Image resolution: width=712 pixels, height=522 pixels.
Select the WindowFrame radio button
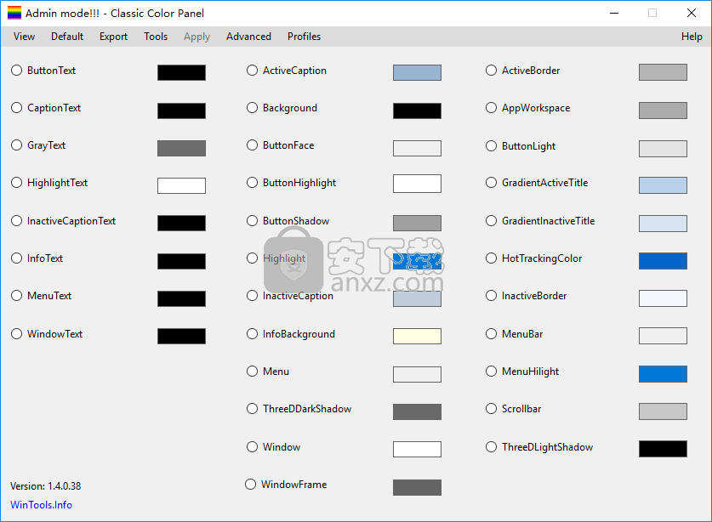point(251,485)
